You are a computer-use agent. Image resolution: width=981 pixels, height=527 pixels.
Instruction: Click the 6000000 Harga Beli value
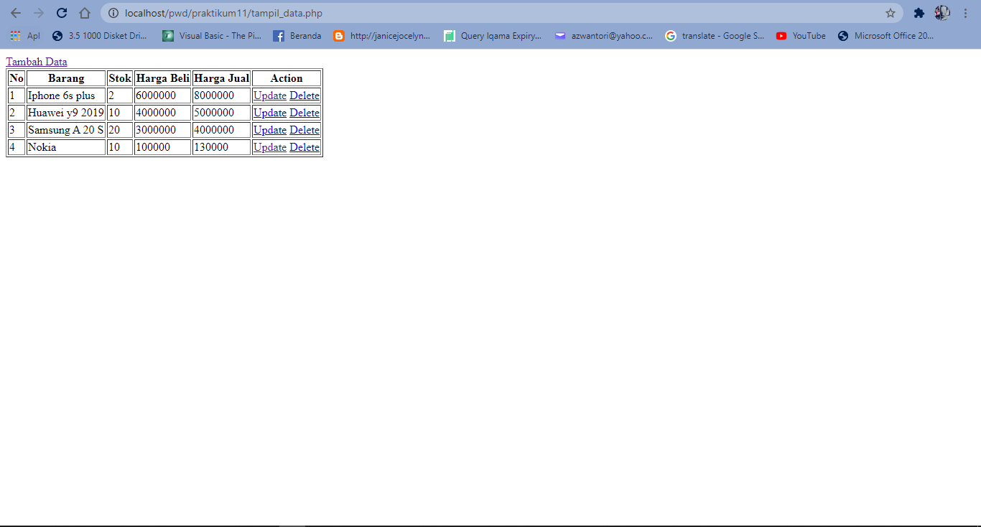(x=156, y=95)
